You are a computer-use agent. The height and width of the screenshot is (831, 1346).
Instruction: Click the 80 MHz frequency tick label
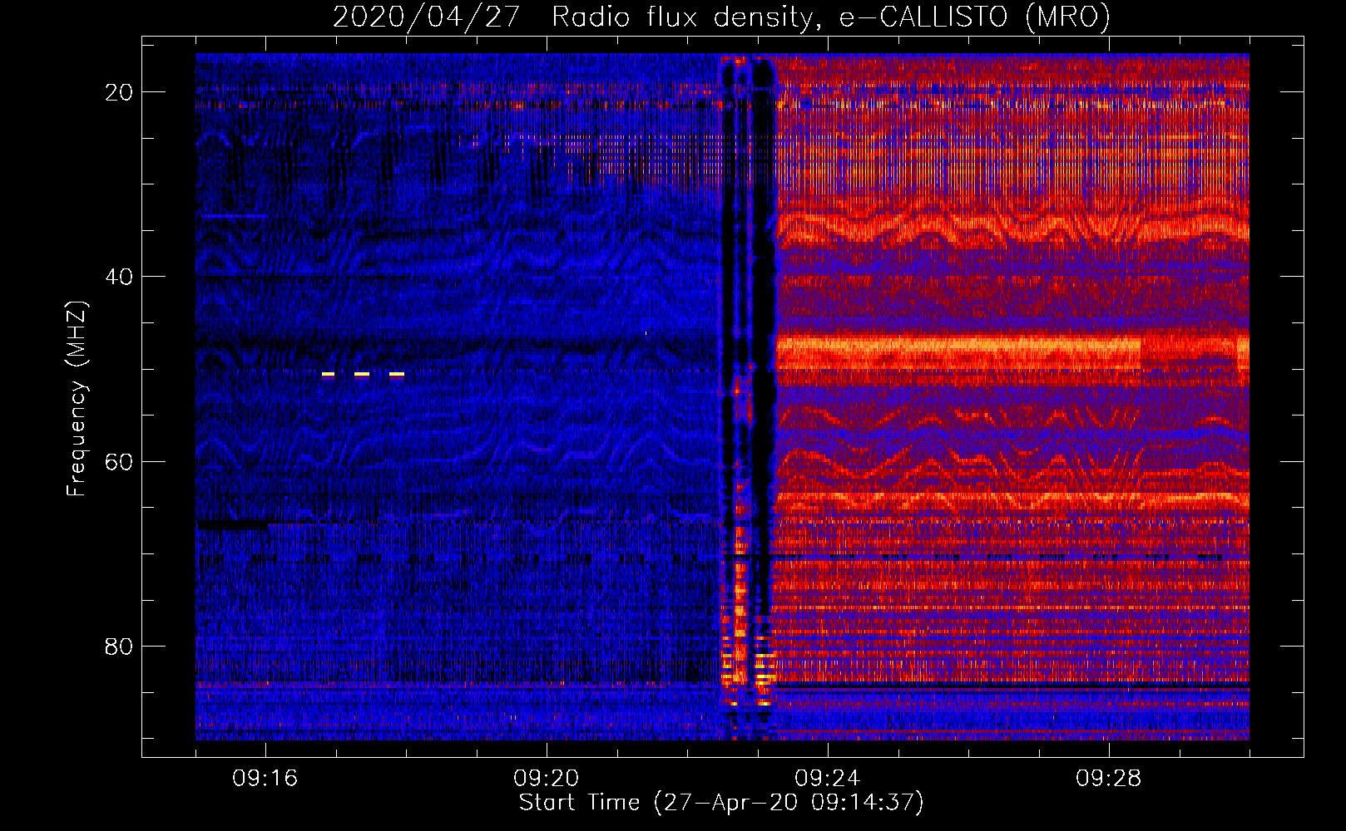click(x=119, y=646)
